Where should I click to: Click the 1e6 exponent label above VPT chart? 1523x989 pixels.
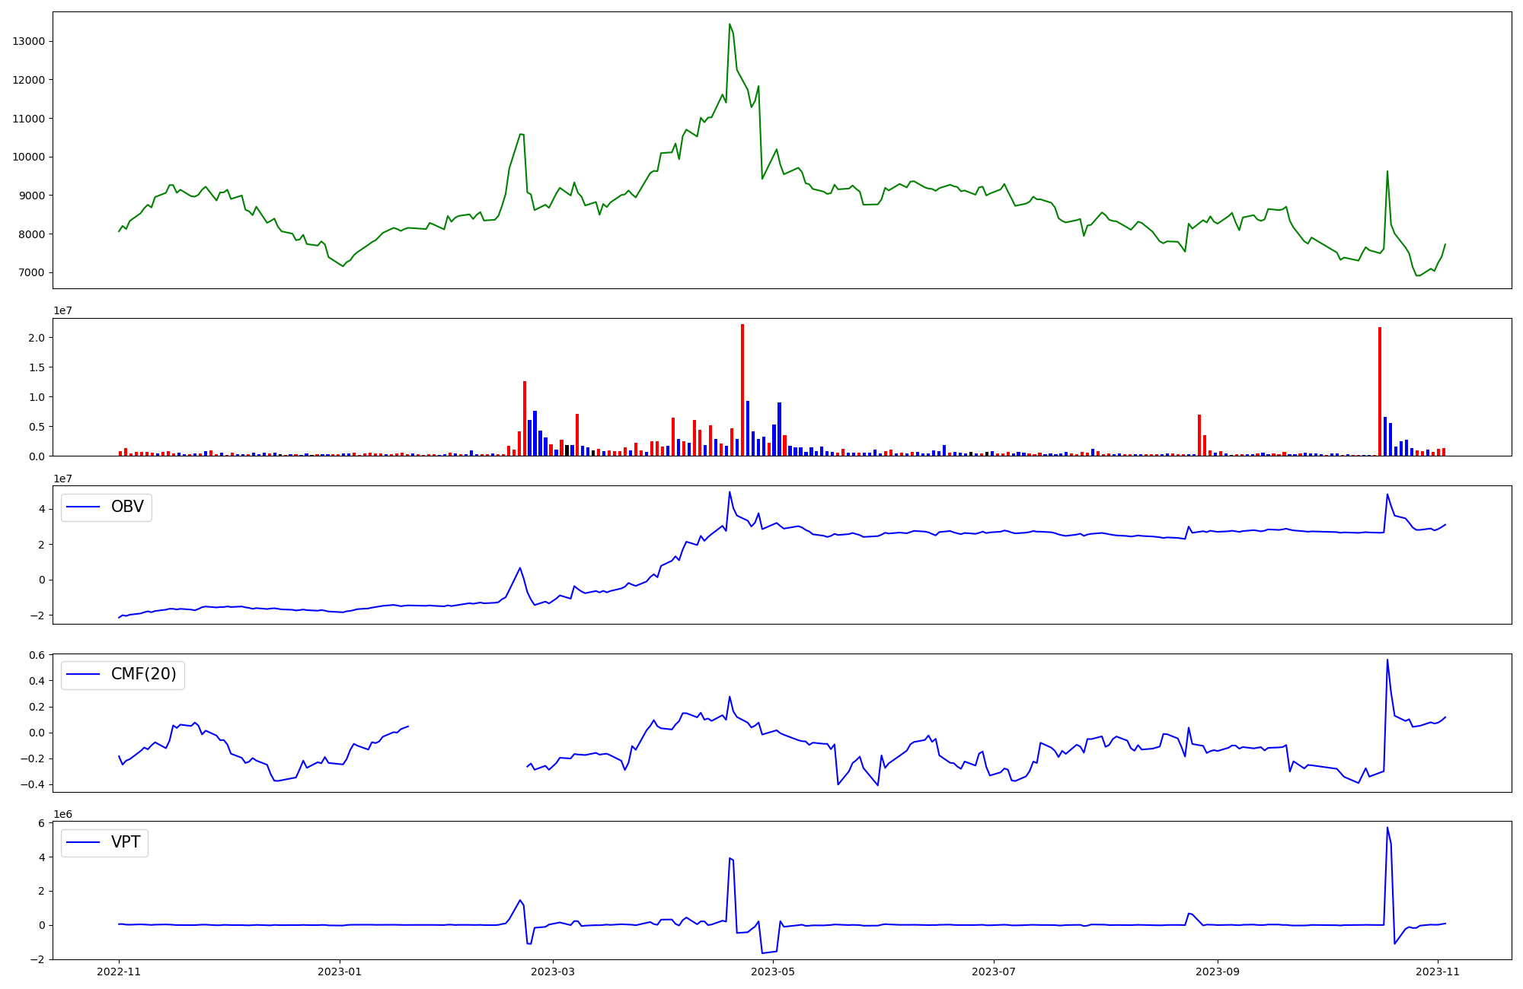pyautogui.click(x=62, y=814)
